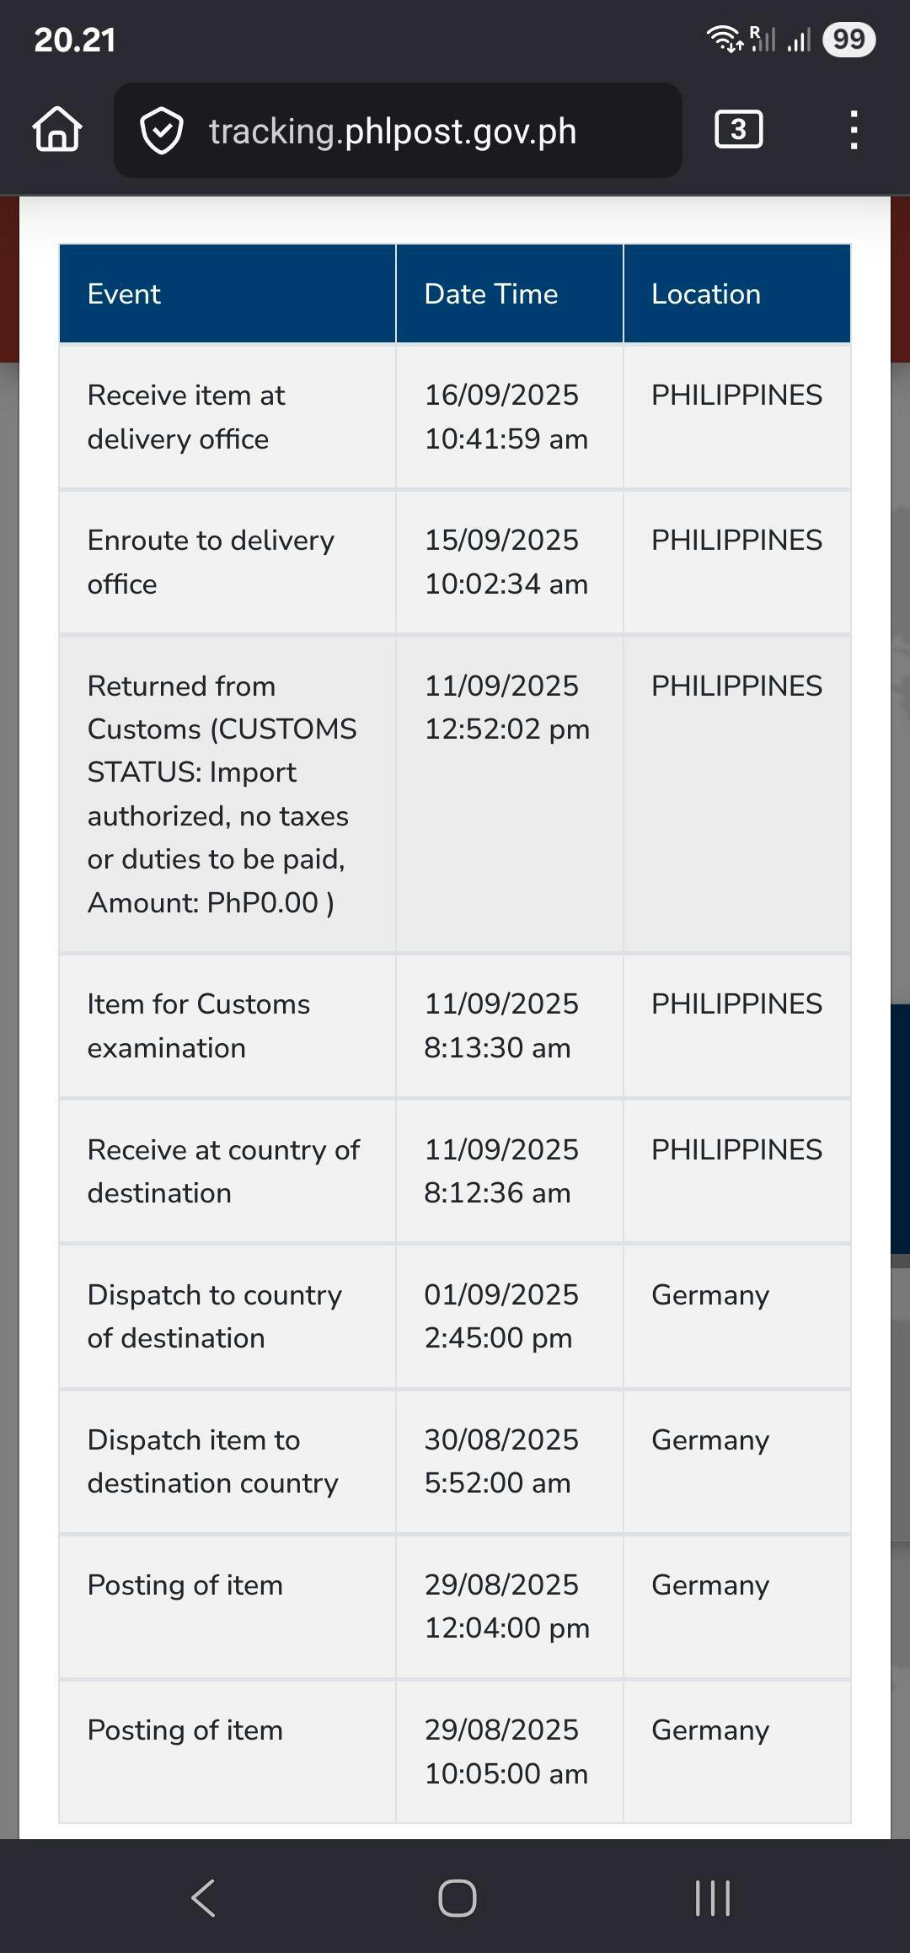This screenshot has height=1953, width=910.
Task: Tap the 'Receive item at delivery office' row
Action: pyautogui.click(x=186, y=417)
